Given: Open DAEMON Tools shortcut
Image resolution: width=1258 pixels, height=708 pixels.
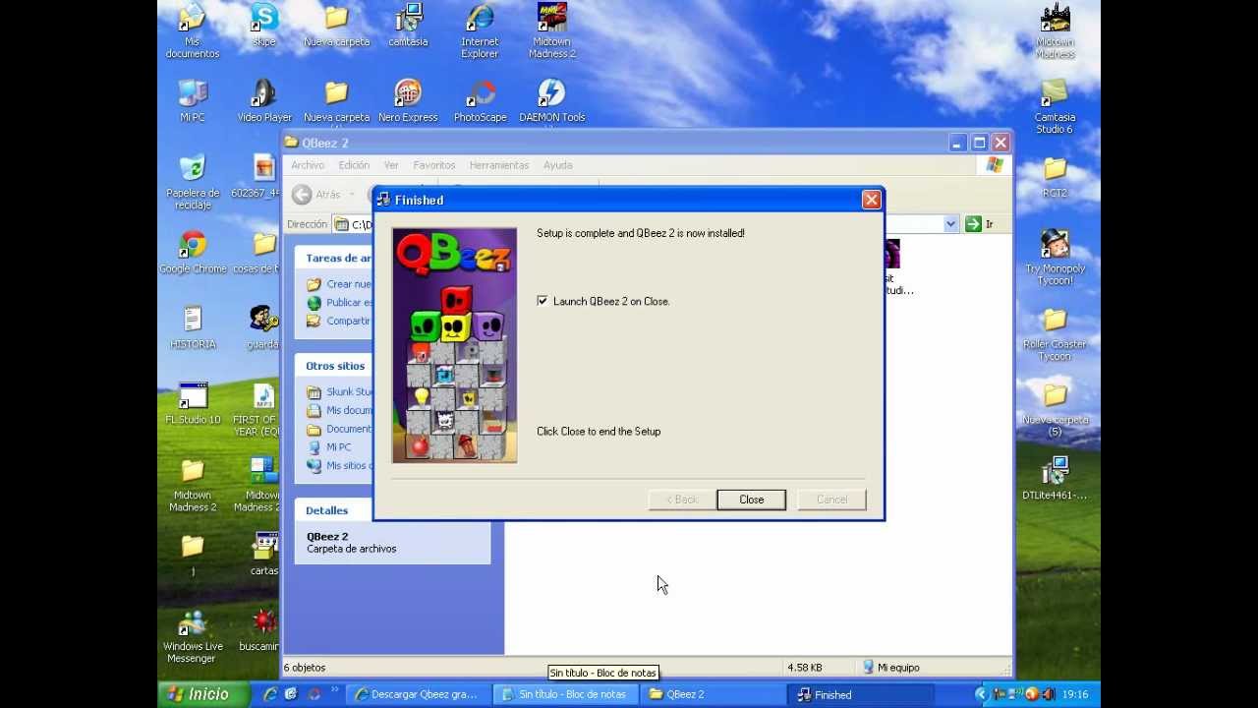Looking at the screenshot, I should click(x=551, y=100).
